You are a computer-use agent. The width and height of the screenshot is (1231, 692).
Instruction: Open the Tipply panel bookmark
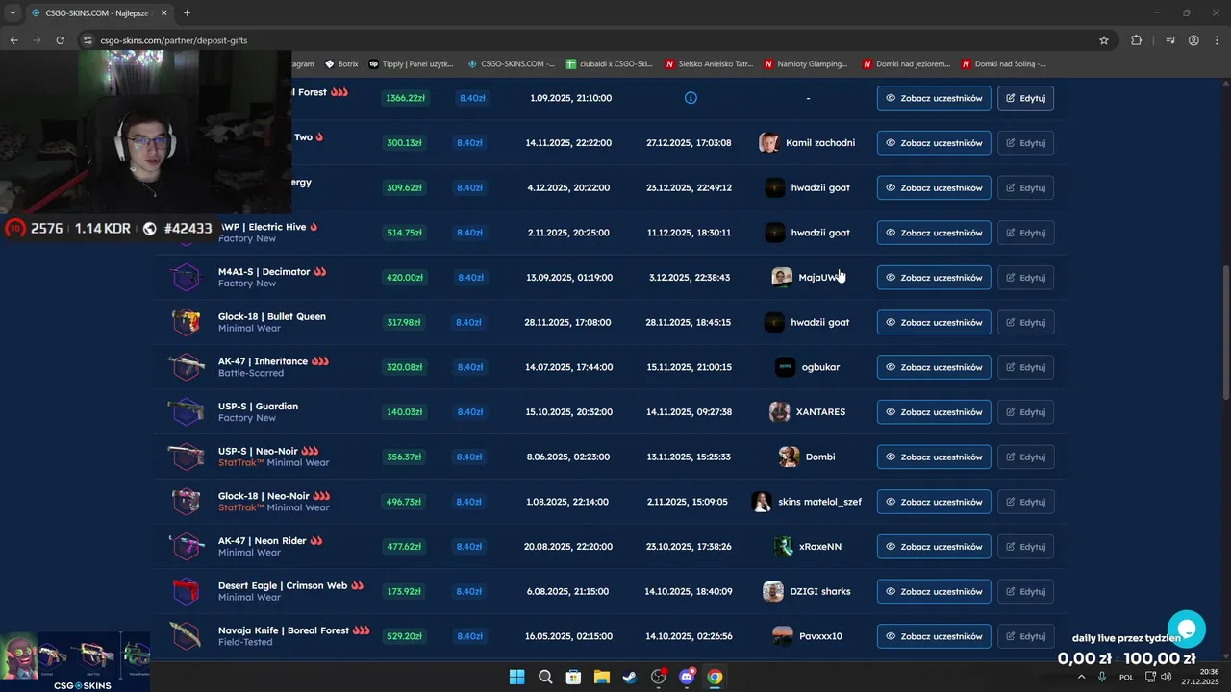(x=412, y=64)
